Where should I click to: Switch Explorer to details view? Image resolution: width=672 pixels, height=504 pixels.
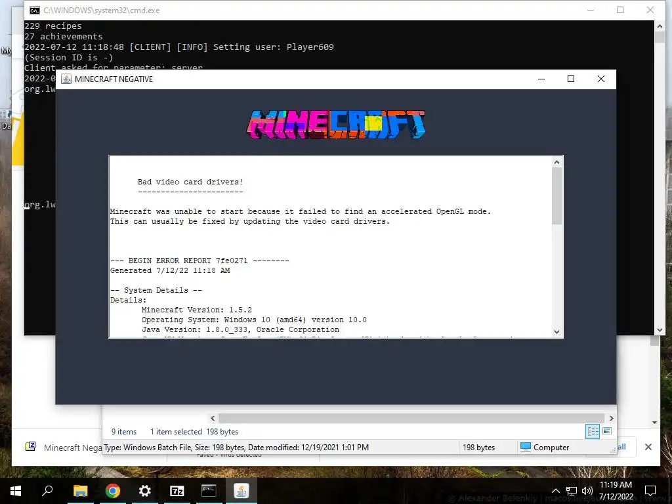[593, 431]
